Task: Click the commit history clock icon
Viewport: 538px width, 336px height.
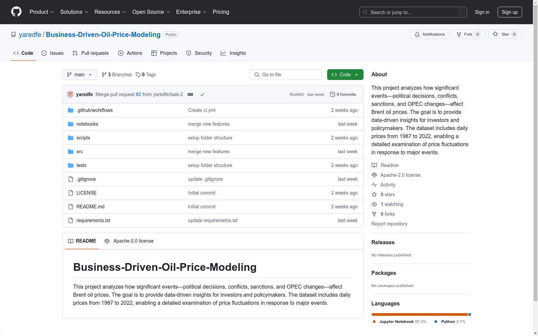Action: coord(332,94)
